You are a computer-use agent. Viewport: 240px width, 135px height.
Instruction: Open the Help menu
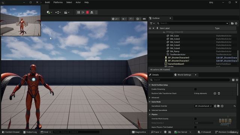tap(87, 3)
